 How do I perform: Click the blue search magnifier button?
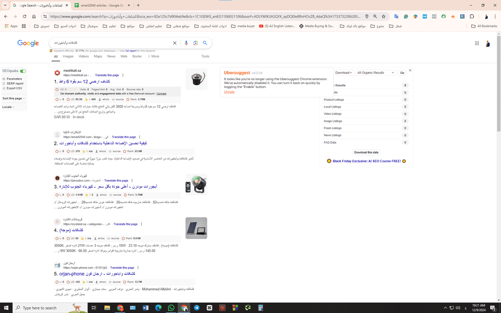click(205, 43)
